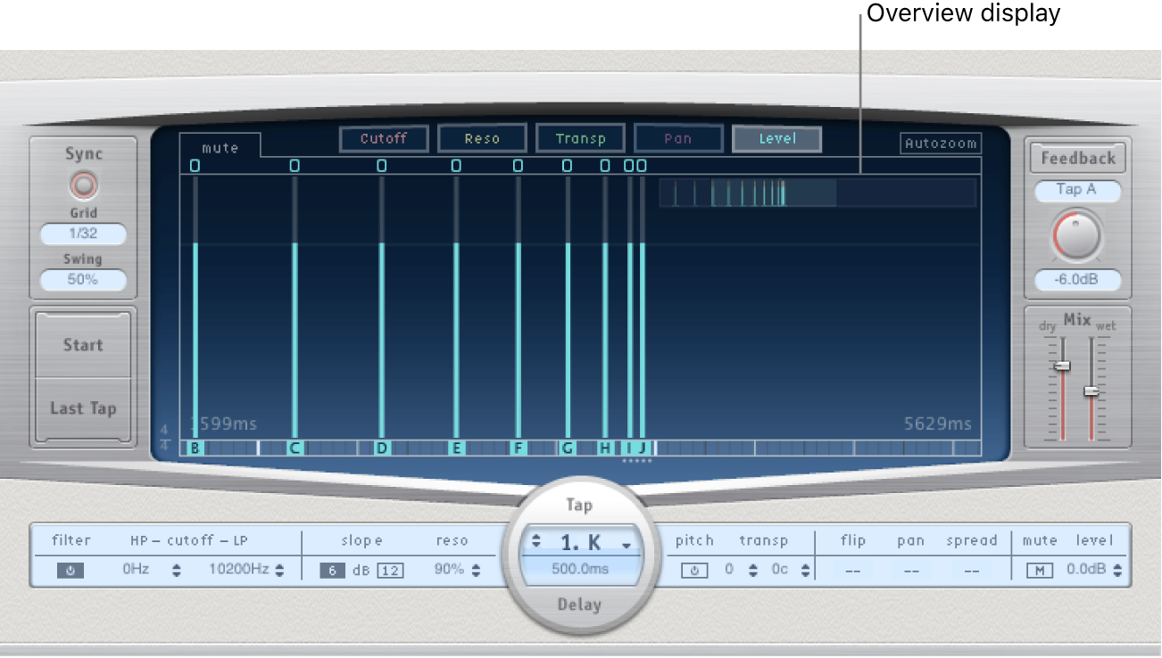Click the Last Tap button
The width and height of the screenshot is (1162, 658).
[x=82, y=409]
